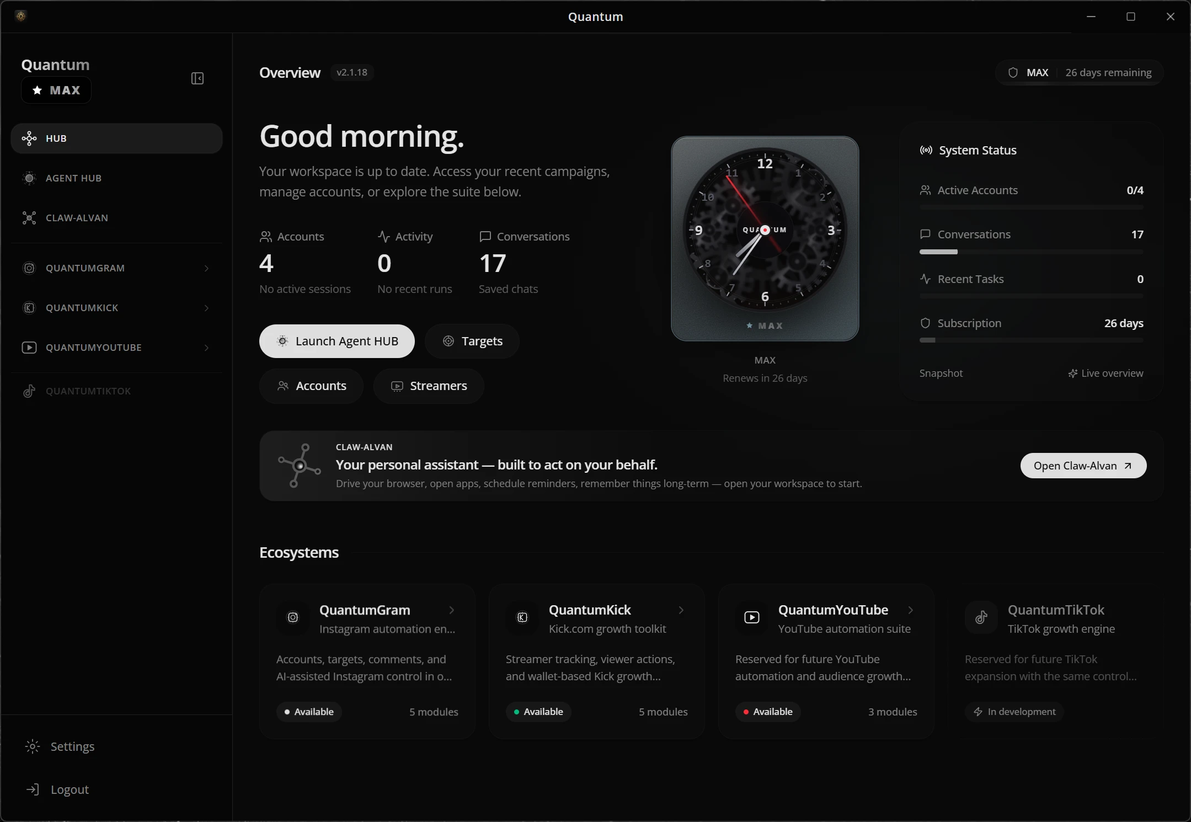Screen dimensions: 1191x822
Task: Open AGENT HUB from sidebar
Action: pos(116,178)
